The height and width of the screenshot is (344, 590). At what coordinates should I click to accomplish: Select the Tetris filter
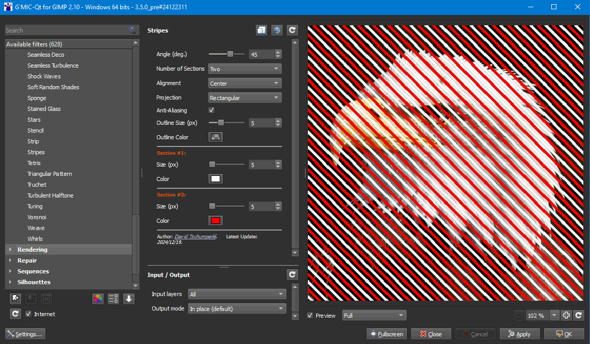click(x=34, y=163)
